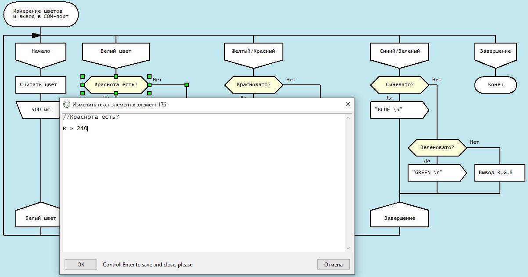Select the 'Считать цвет' action block
528x277 pixels.
41,84
